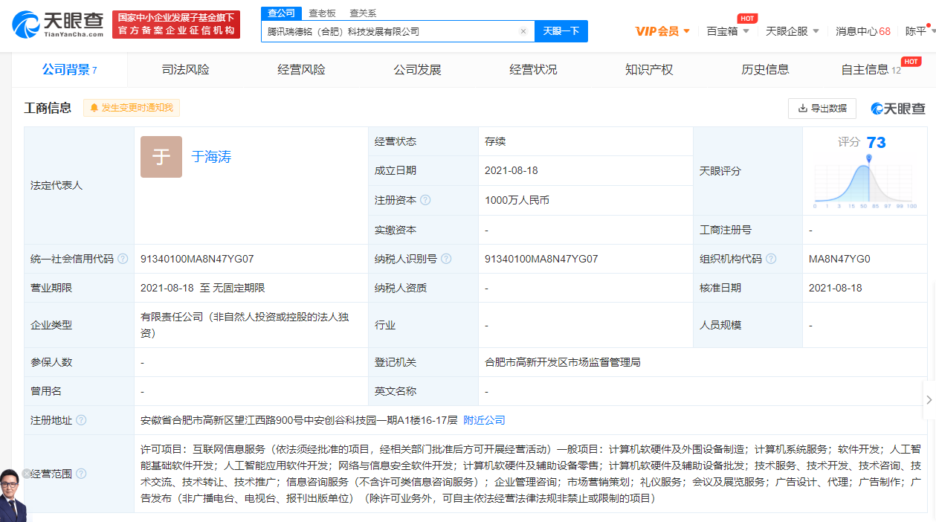The height and width of the screenshot is (522, 936).
Task: Click the Tianyancha logo at top left
Action: pos(57,25)
